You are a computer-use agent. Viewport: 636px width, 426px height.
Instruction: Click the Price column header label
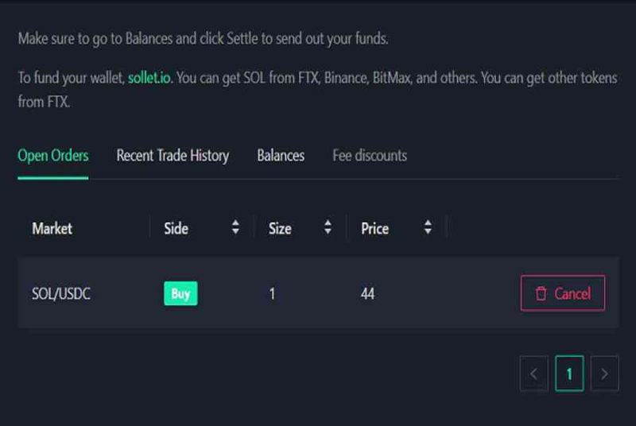(374, 229)
